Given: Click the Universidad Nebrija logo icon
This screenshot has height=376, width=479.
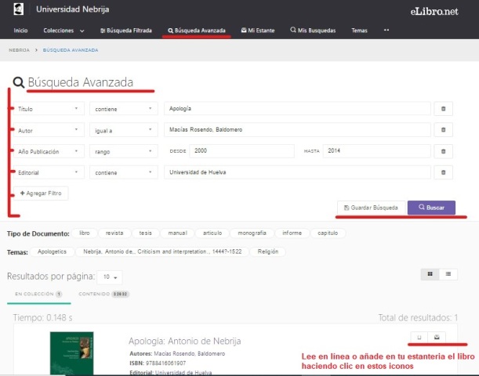Looking at the screenshot, I should pyautogui.click(x=19, y=9).
